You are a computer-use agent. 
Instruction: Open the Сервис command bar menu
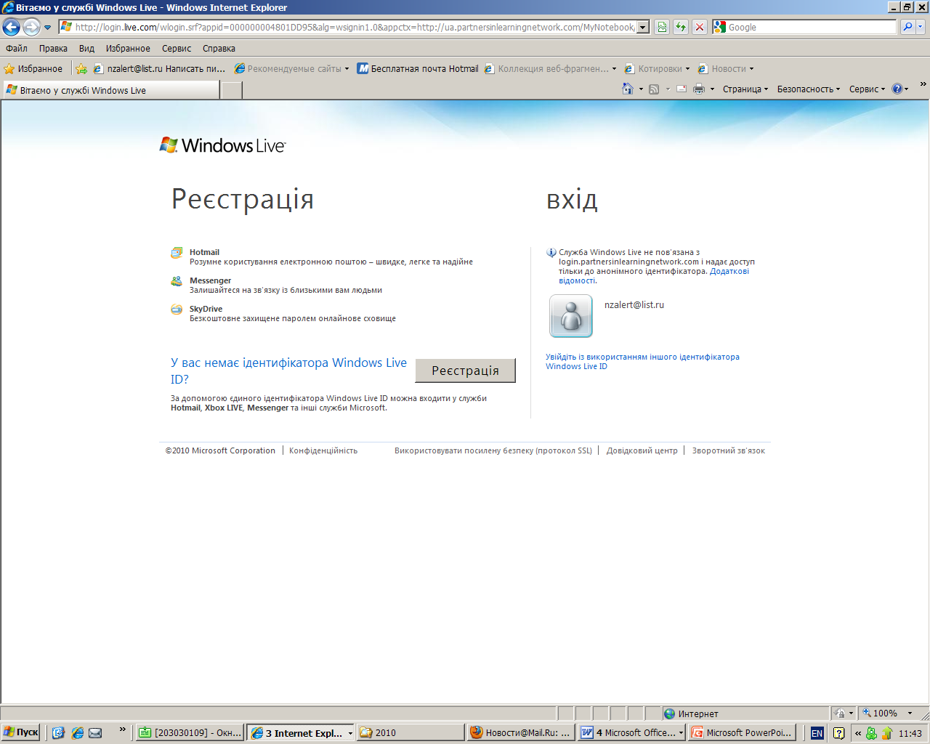tap(867, 89)
